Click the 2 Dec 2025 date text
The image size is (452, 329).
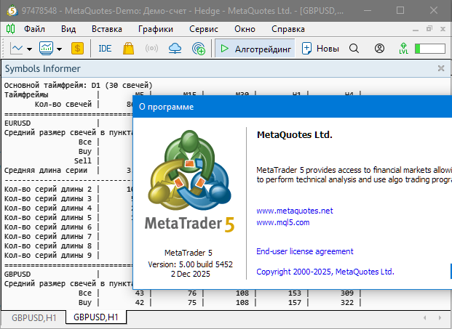point(190,274)
